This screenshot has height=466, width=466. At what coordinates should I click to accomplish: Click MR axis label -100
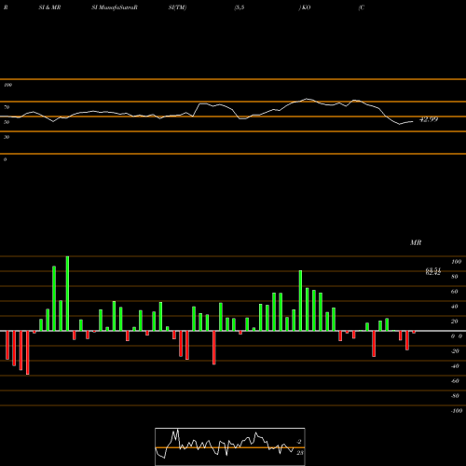coord(456,411)
